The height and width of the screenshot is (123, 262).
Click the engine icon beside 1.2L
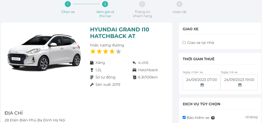[92, 70]
